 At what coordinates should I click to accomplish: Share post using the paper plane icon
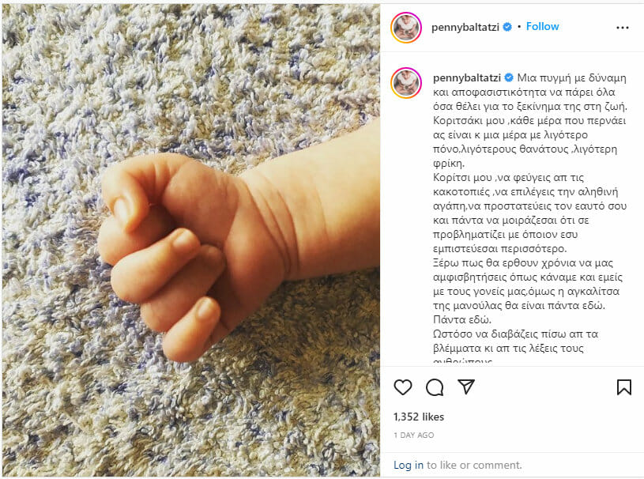click(466, 387)
